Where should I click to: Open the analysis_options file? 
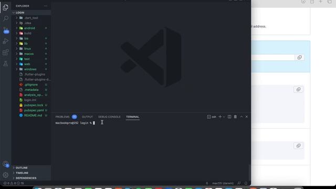(31, 95)
